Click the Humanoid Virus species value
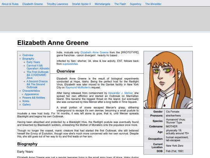This screenshot has width=210, height=158. pos(175,121)
